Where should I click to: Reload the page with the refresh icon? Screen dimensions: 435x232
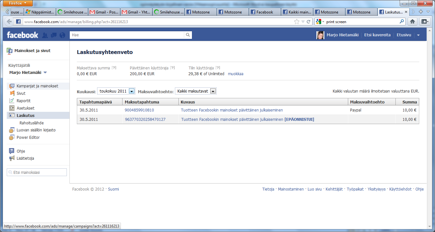(x=308, y=22)
